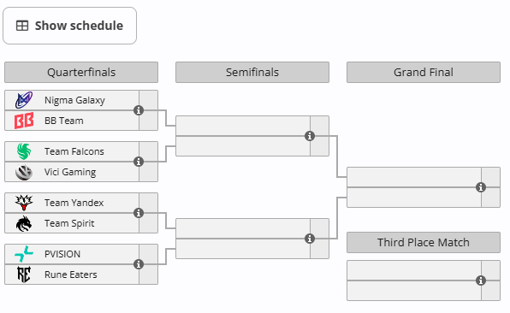Click the Team Falcons green logo
This screenshot has height=313, width=510.
coord(24,151)
